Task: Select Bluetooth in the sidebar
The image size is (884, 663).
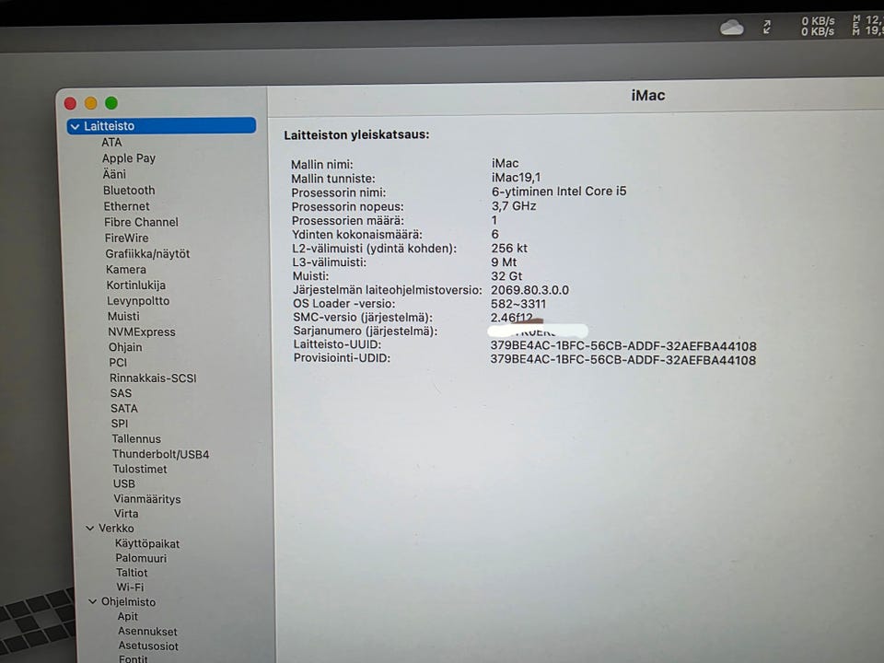Action: coord(129,191)
